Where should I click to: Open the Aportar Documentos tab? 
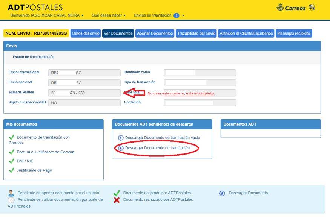pyautogui.click(x=155, y=33)
